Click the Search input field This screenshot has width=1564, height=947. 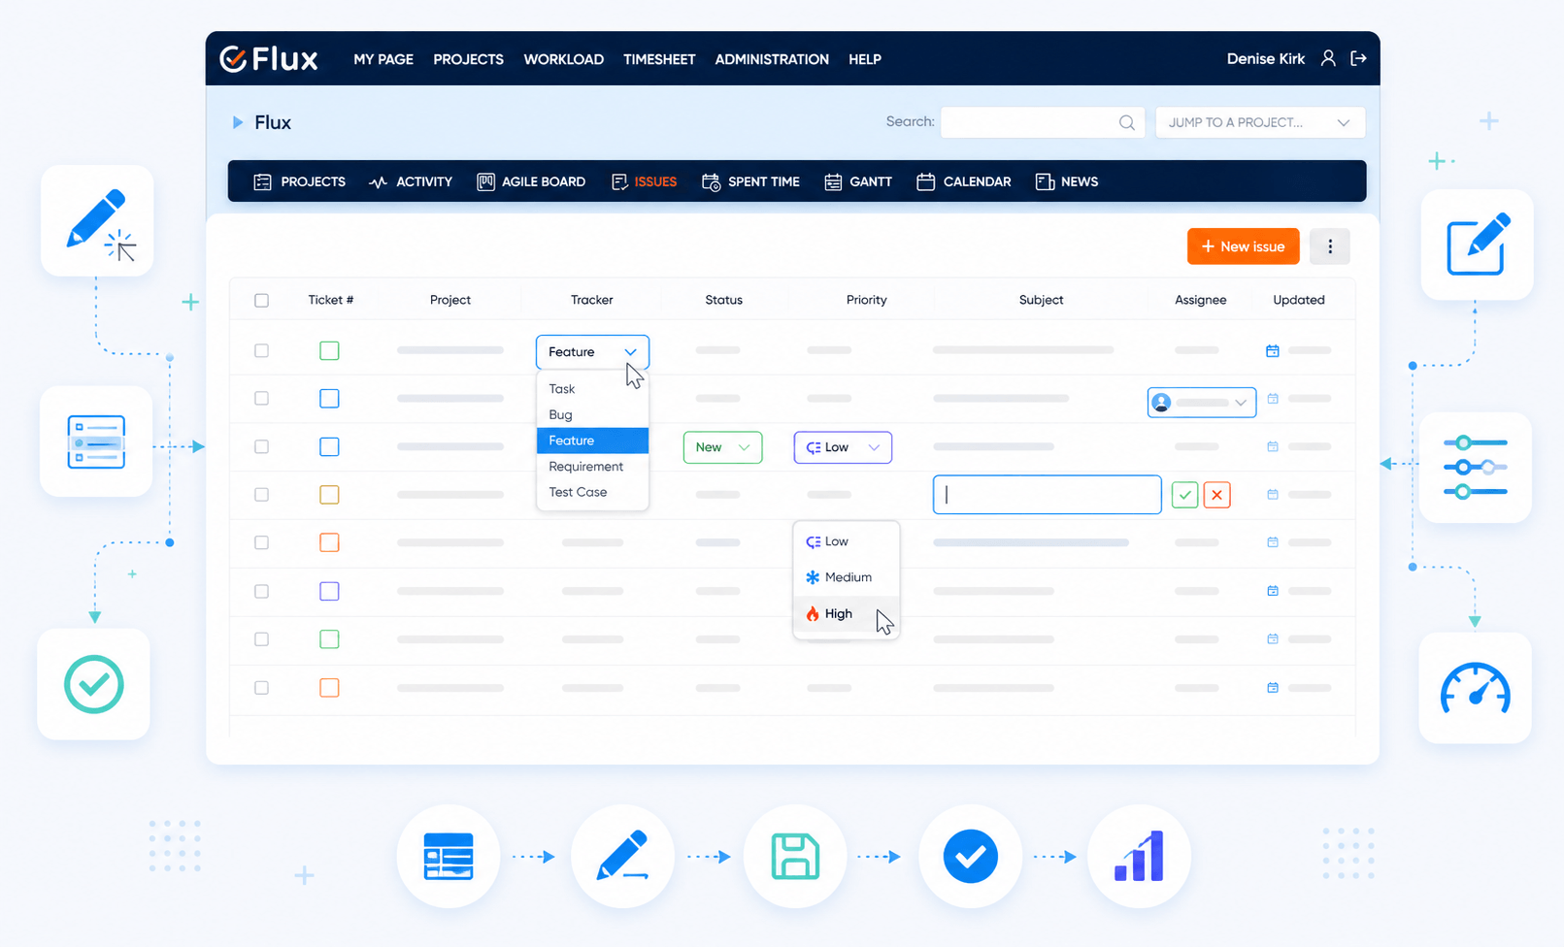pyautogui.click(x=1043, y=122)
